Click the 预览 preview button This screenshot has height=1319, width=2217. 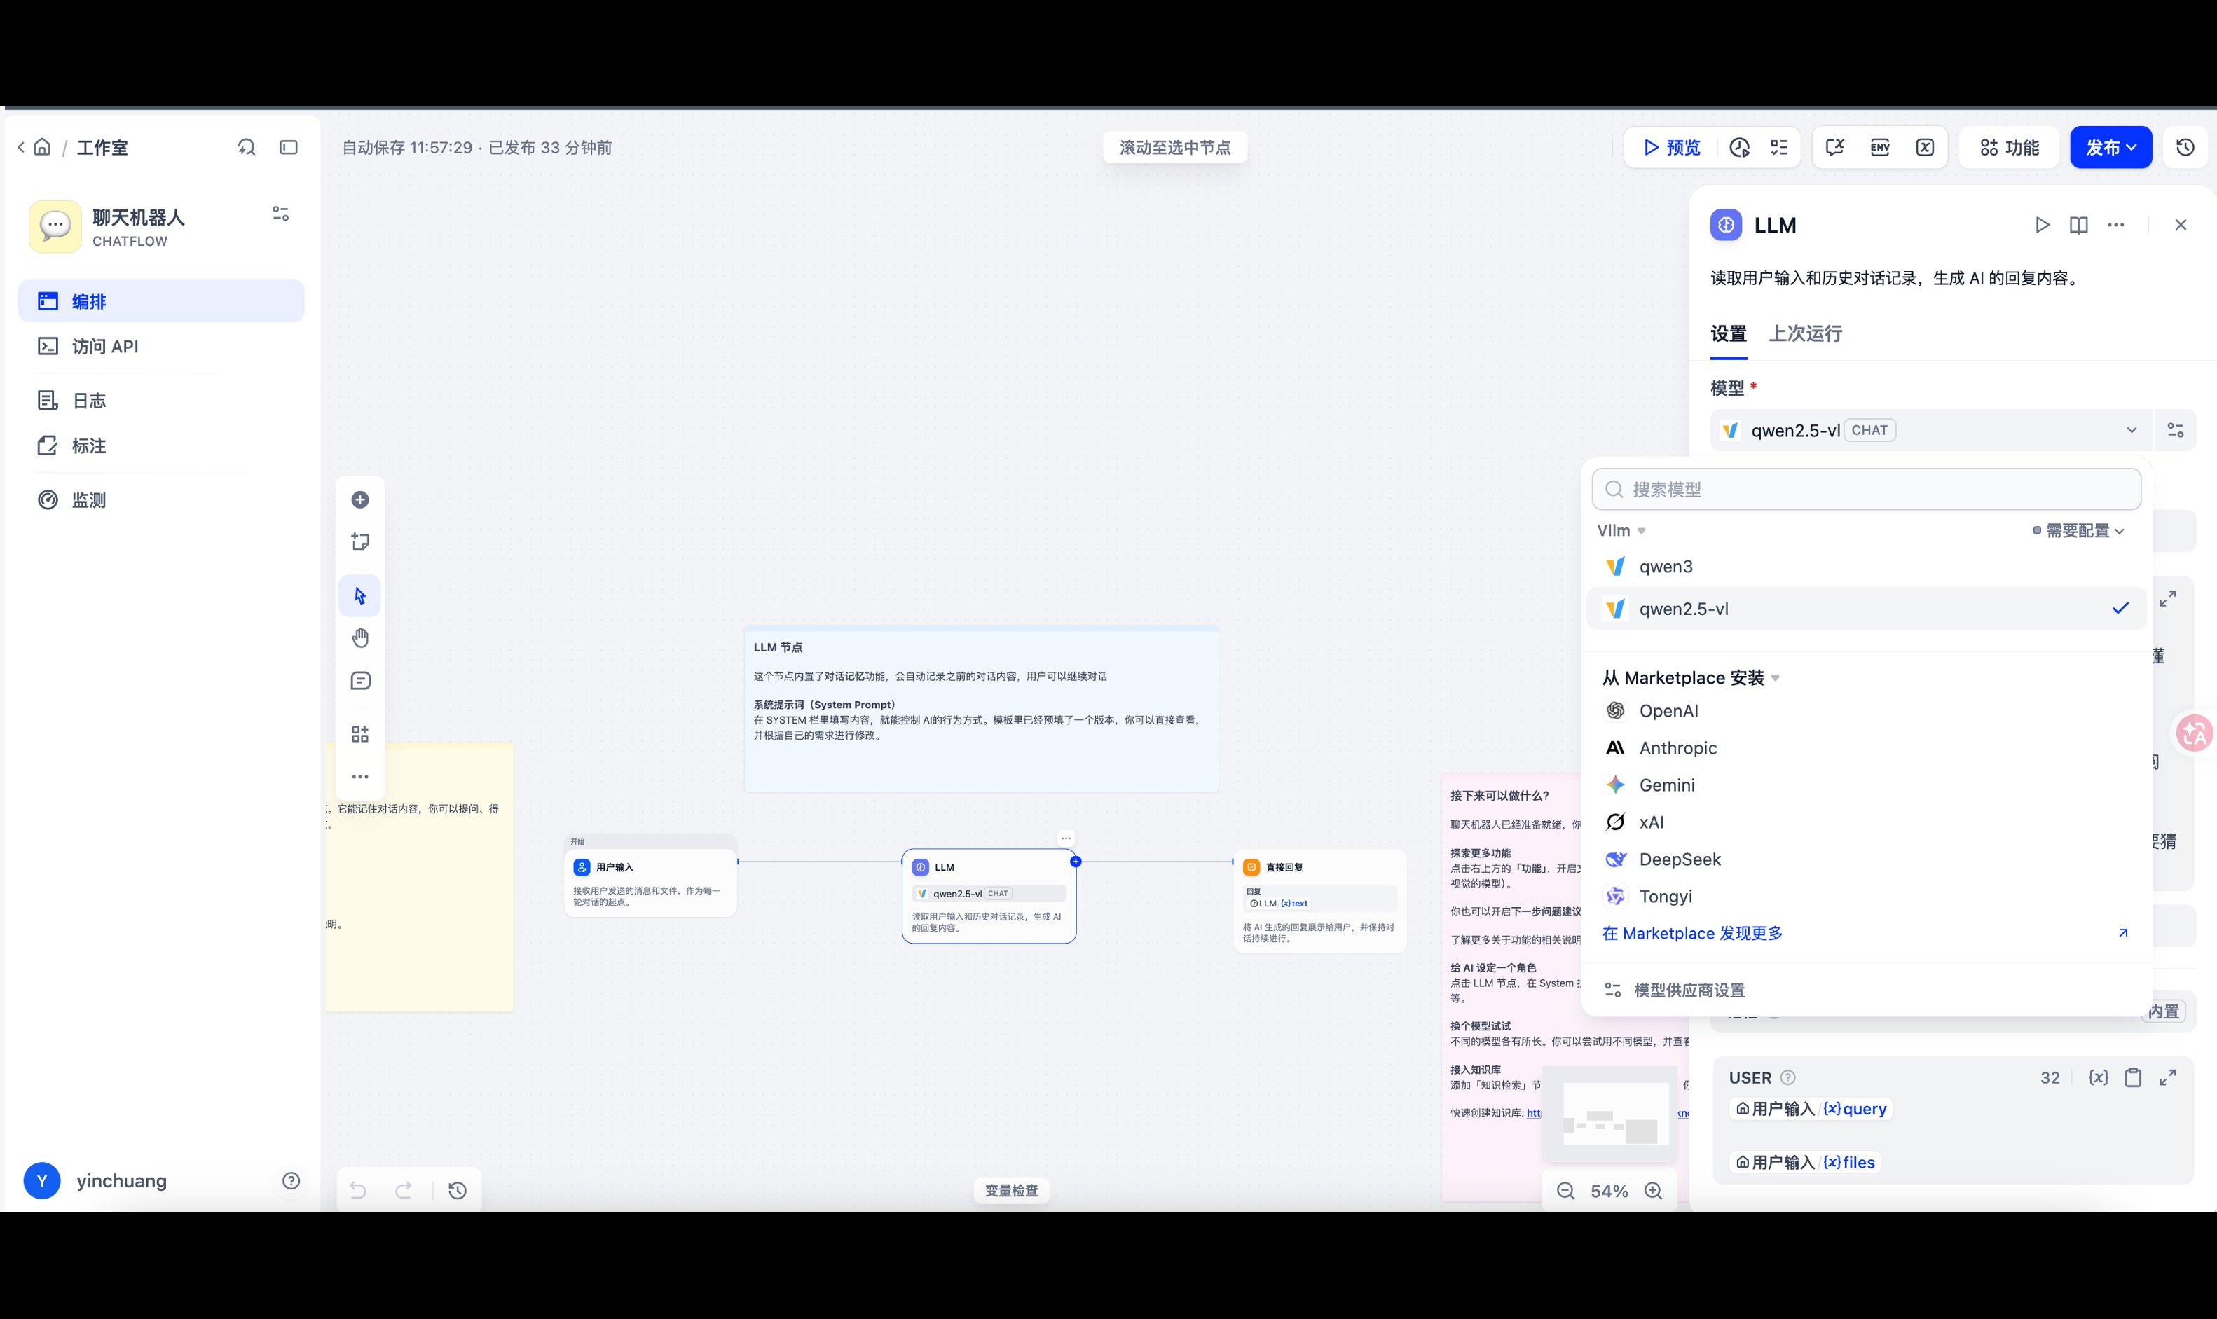click(x=1671, y=148)
